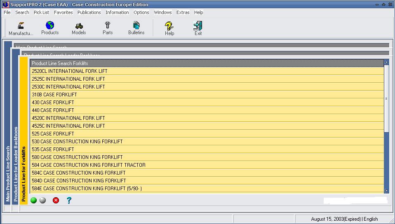This screenshot has height=224, width=395.
Task: Select 525 CASE FORKLIFT row
Action: tap(207, 133)
